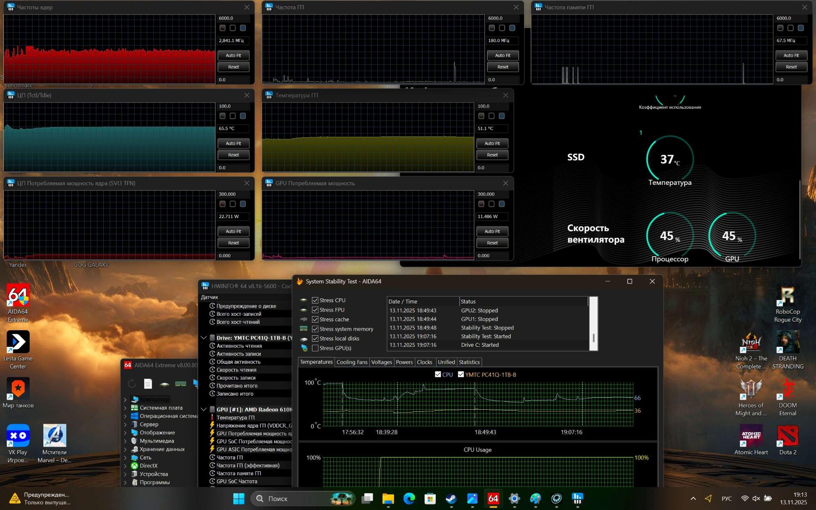
Task: Expand Системная плата tree node
Action: pyautogui.click(x=125, y=408)
